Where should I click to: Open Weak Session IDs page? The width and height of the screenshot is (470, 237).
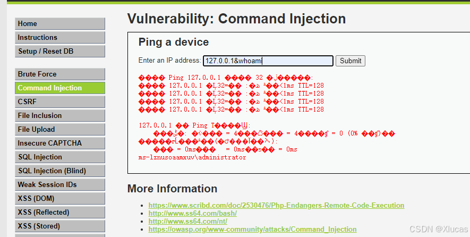point(60,184)
